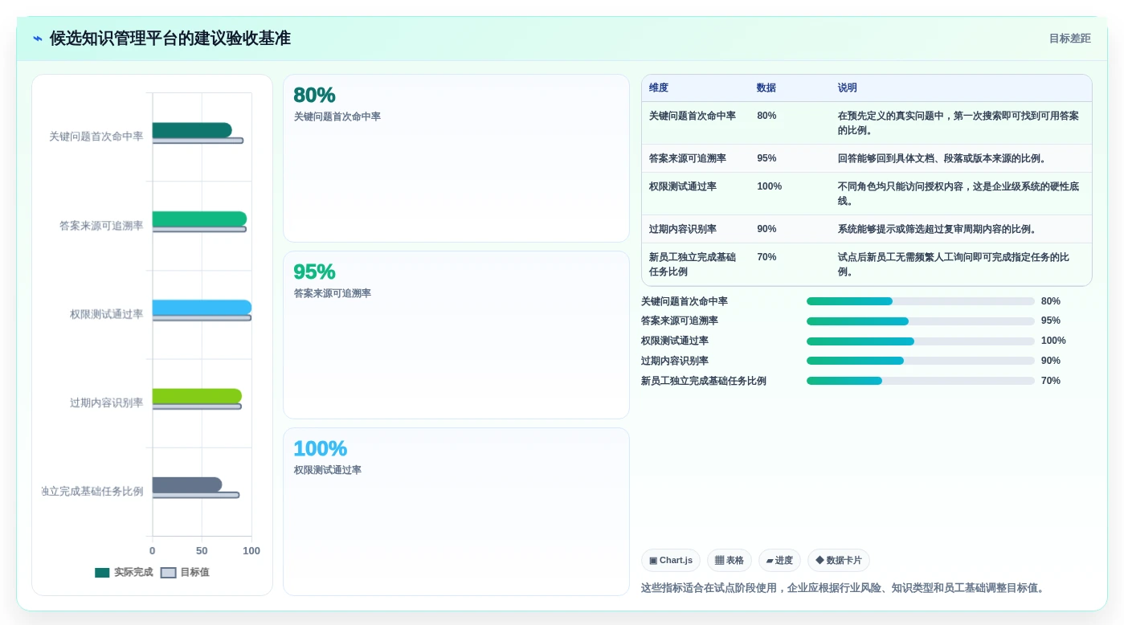Open the 100% 权限测试通过率 data card
This screenshot has width=1124, height=625.
tap(456, 512)
